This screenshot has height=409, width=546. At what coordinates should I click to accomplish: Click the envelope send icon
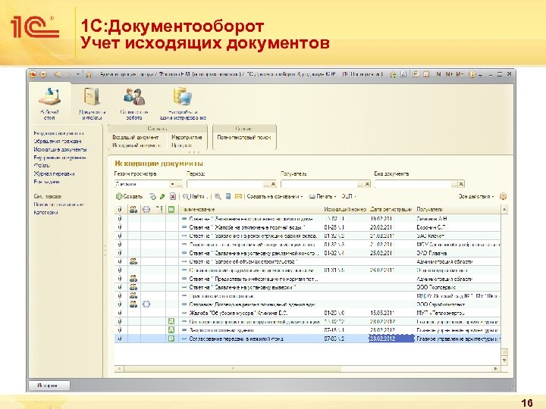239,197
